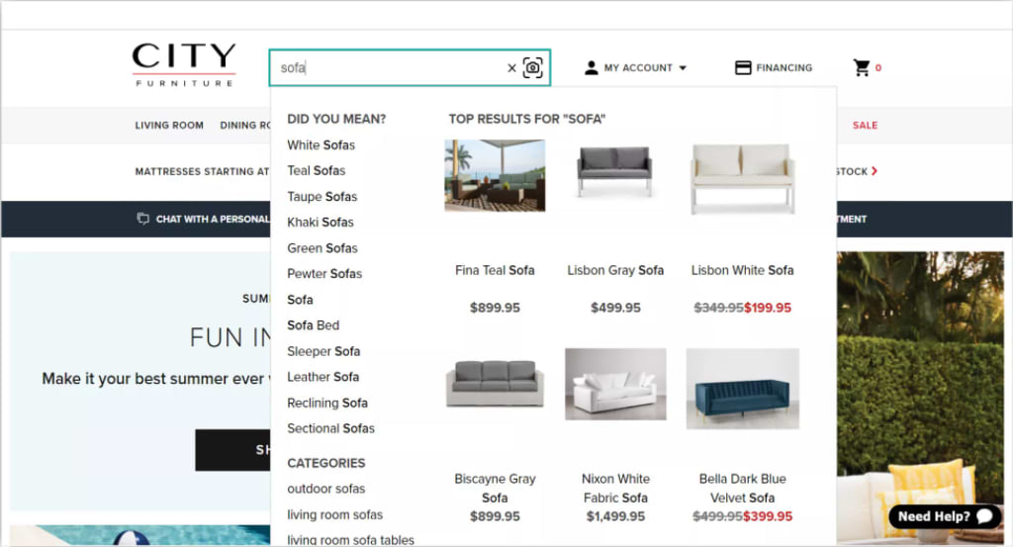Open the shopping cart icon
This screenshot has width=1013, height=547.
[862, 68]
